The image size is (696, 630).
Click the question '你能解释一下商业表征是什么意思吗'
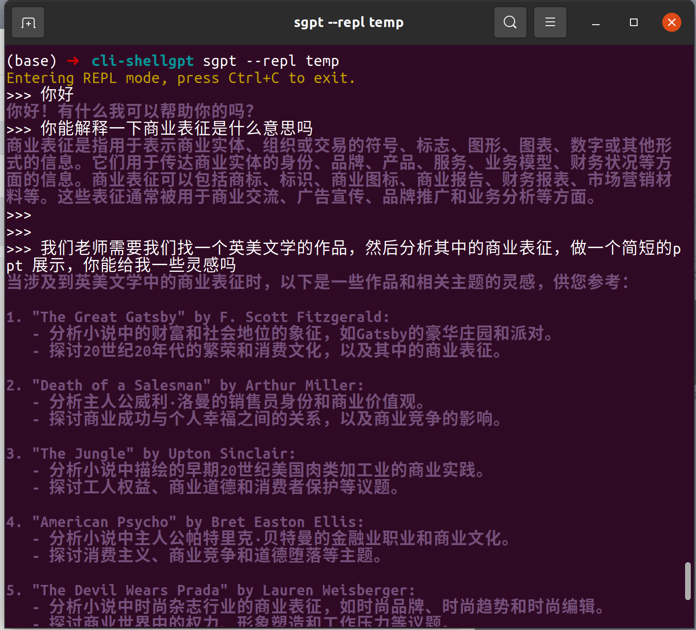click(160, 129)
